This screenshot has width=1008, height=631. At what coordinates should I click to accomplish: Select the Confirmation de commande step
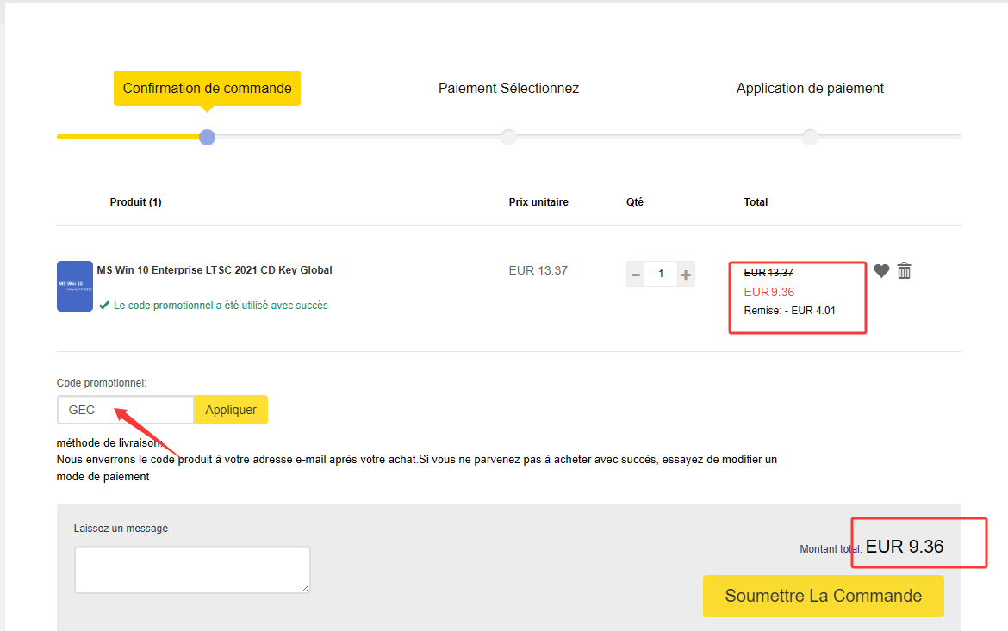[x=207, y=88]
